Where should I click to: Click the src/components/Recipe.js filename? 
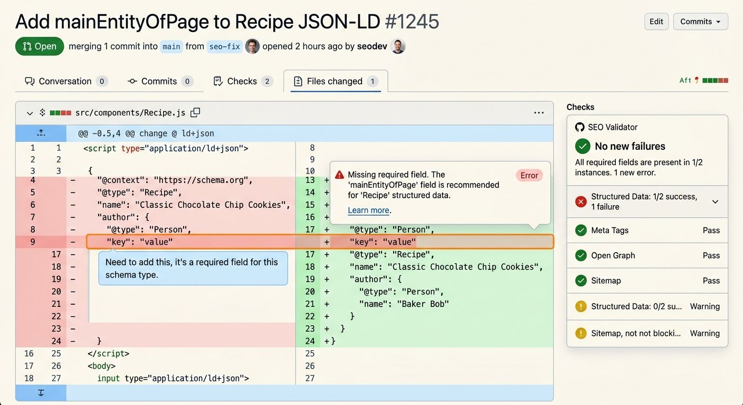(130, 113)
